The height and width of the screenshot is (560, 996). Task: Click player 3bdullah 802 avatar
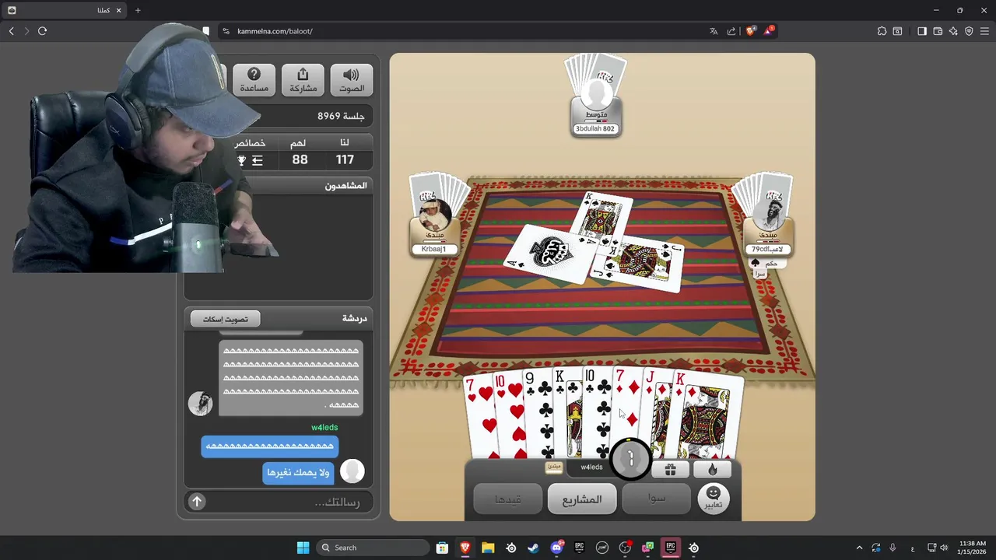(597, 95)
